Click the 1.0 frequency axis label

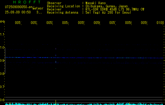[x=2, y=48]
